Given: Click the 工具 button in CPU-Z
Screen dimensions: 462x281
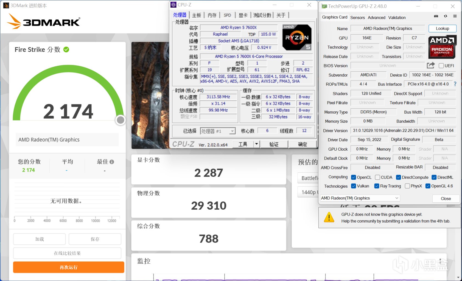Looking at the screenshot, I should click(x=243, y=144).
